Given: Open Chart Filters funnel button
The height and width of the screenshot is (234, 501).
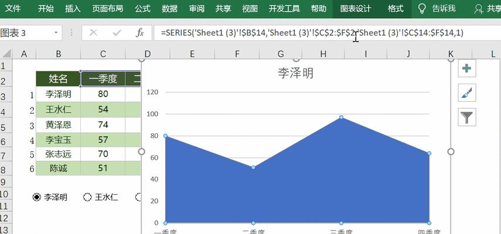Looking at the screenshot, I should (x=467, y=117).
